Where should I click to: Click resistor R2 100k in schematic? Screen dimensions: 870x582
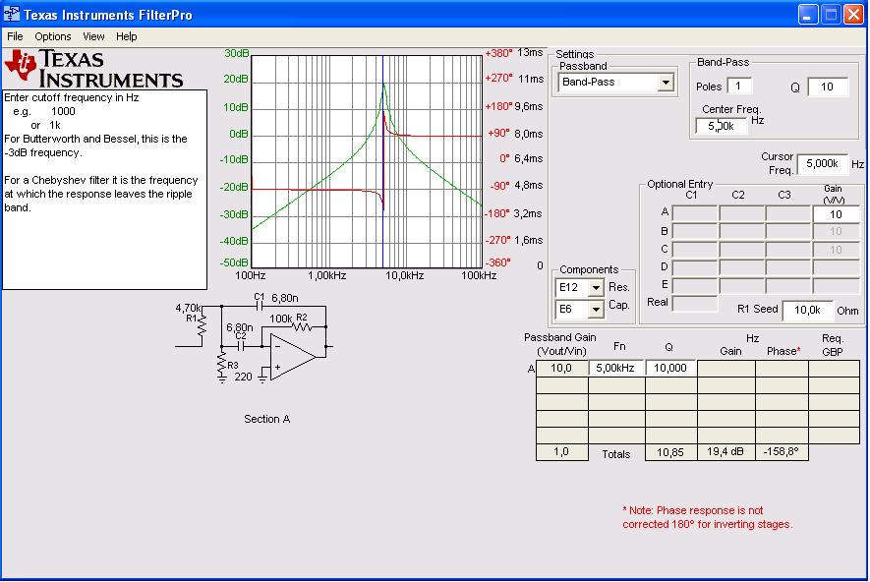[303, 327]
